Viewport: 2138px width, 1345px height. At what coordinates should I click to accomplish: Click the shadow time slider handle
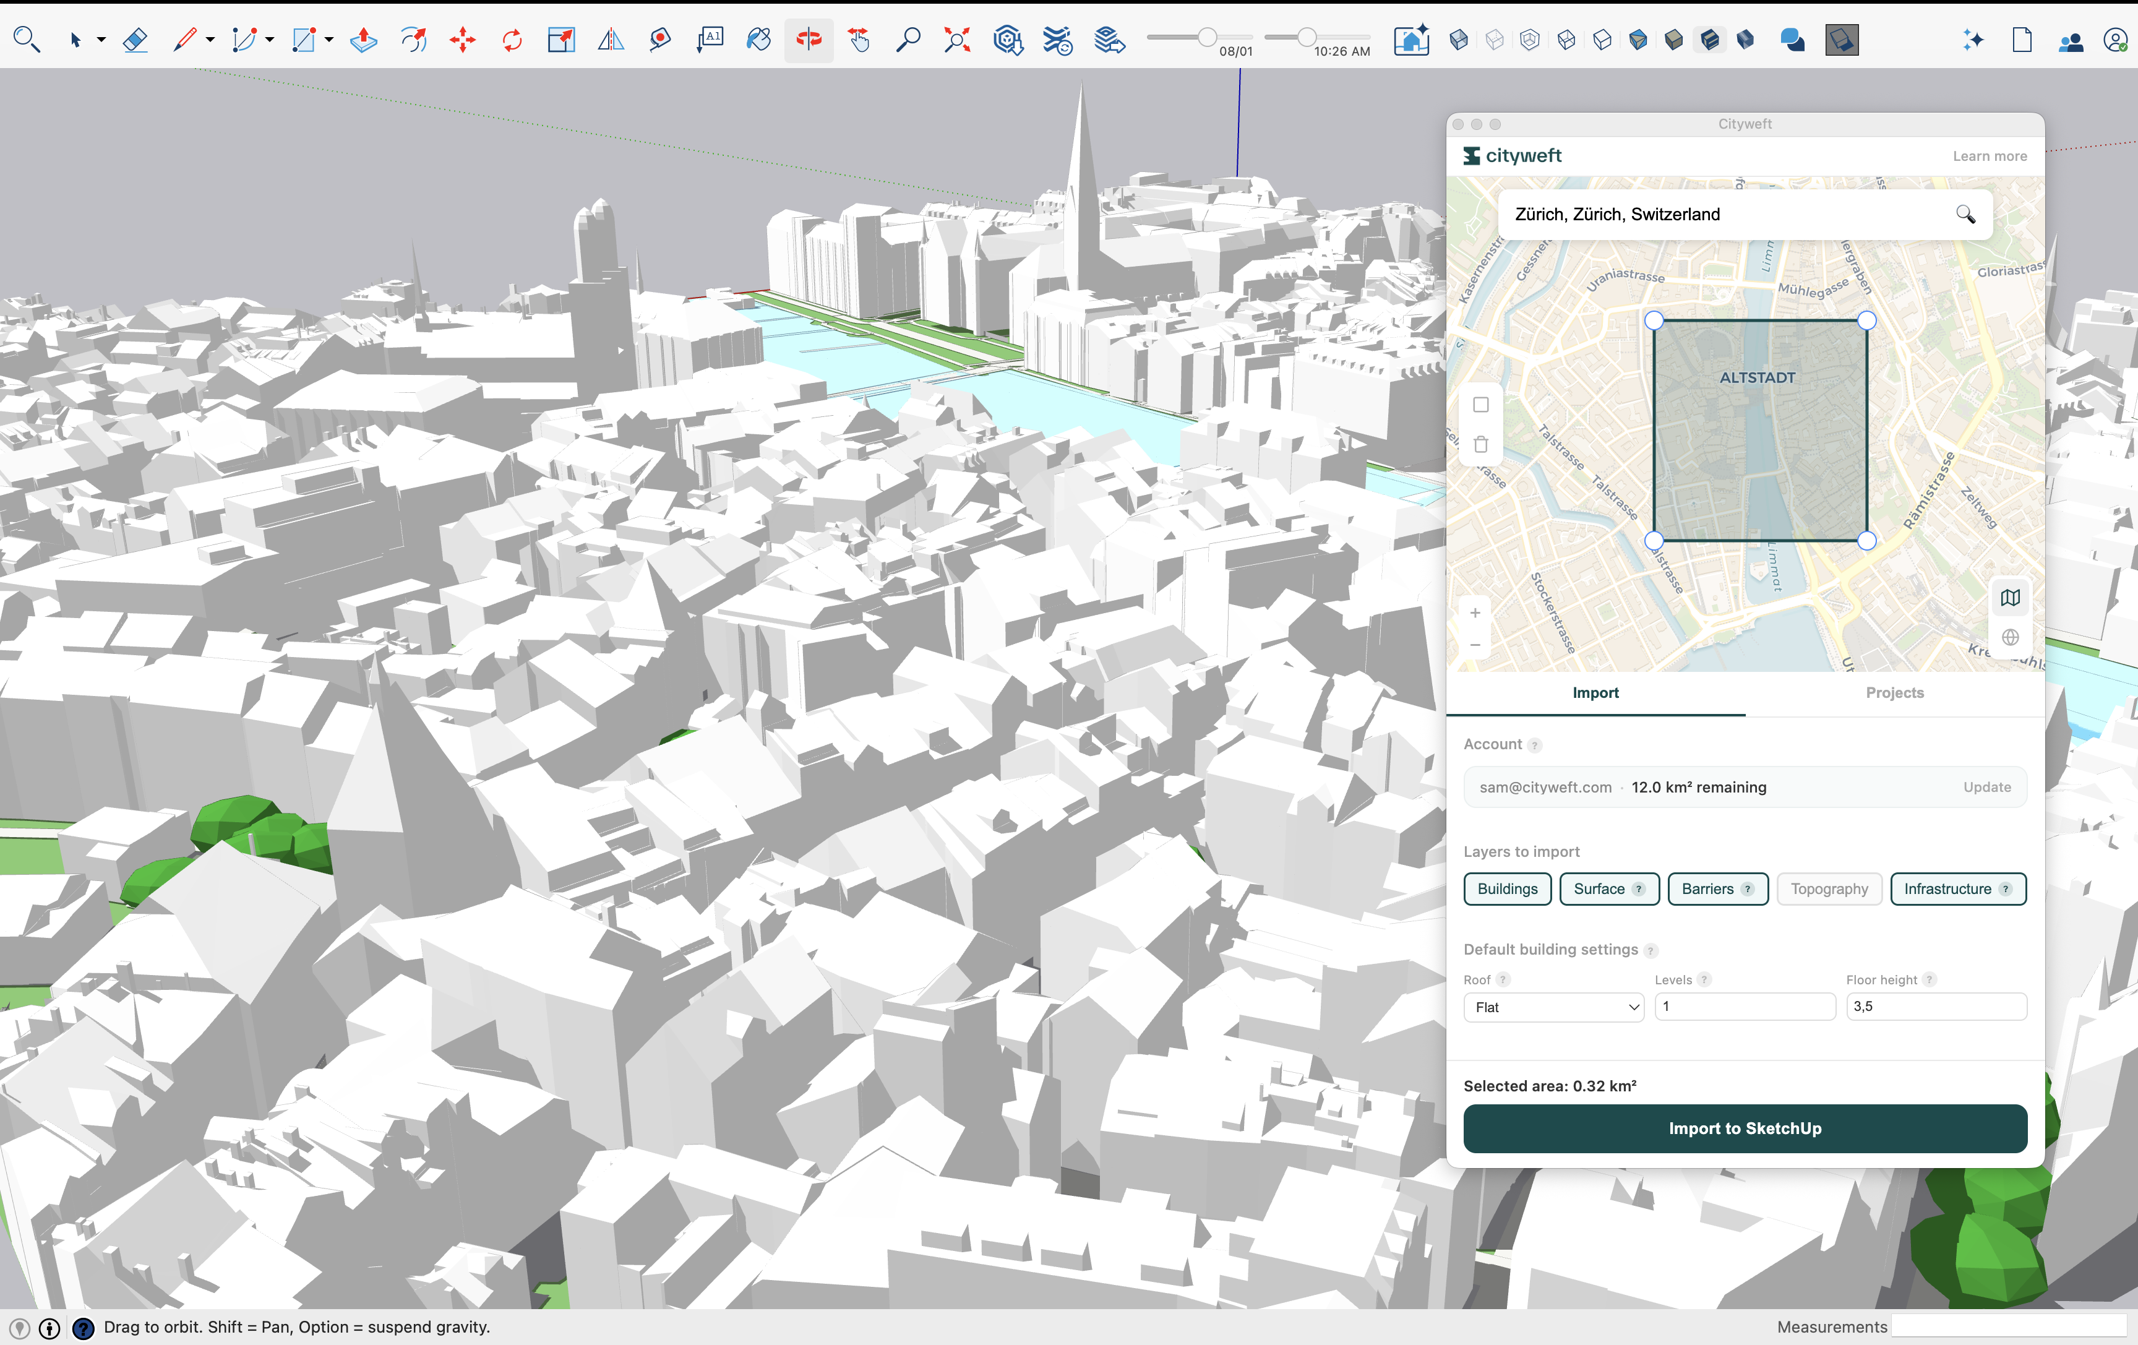tap(1306, 37)
